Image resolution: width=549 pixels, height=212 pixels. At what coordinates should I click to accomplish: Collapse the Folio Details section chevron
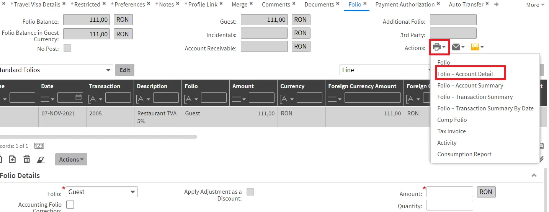click(x=534, y=175)
